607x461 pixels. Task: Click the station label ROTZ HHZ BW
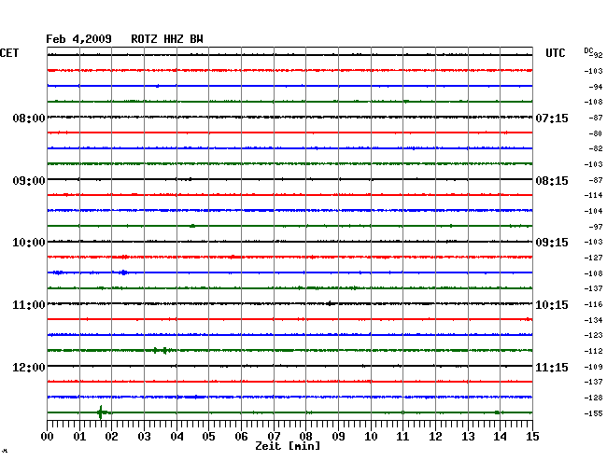167,39
